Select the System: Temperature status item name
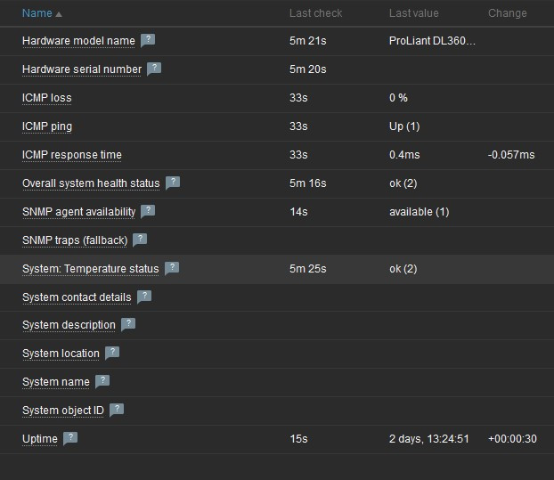554x480 pixels. (x=90, y=269)
